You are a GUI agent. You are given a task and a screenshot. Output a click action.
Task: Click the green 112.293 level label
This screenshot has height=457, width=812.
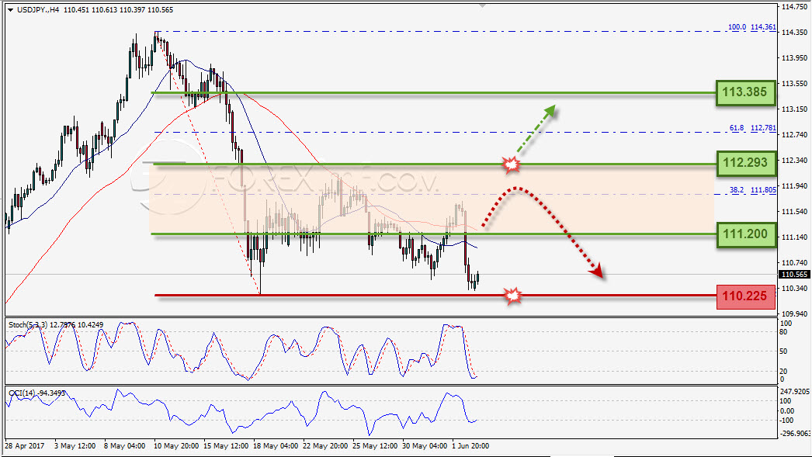tap(746, 163)
